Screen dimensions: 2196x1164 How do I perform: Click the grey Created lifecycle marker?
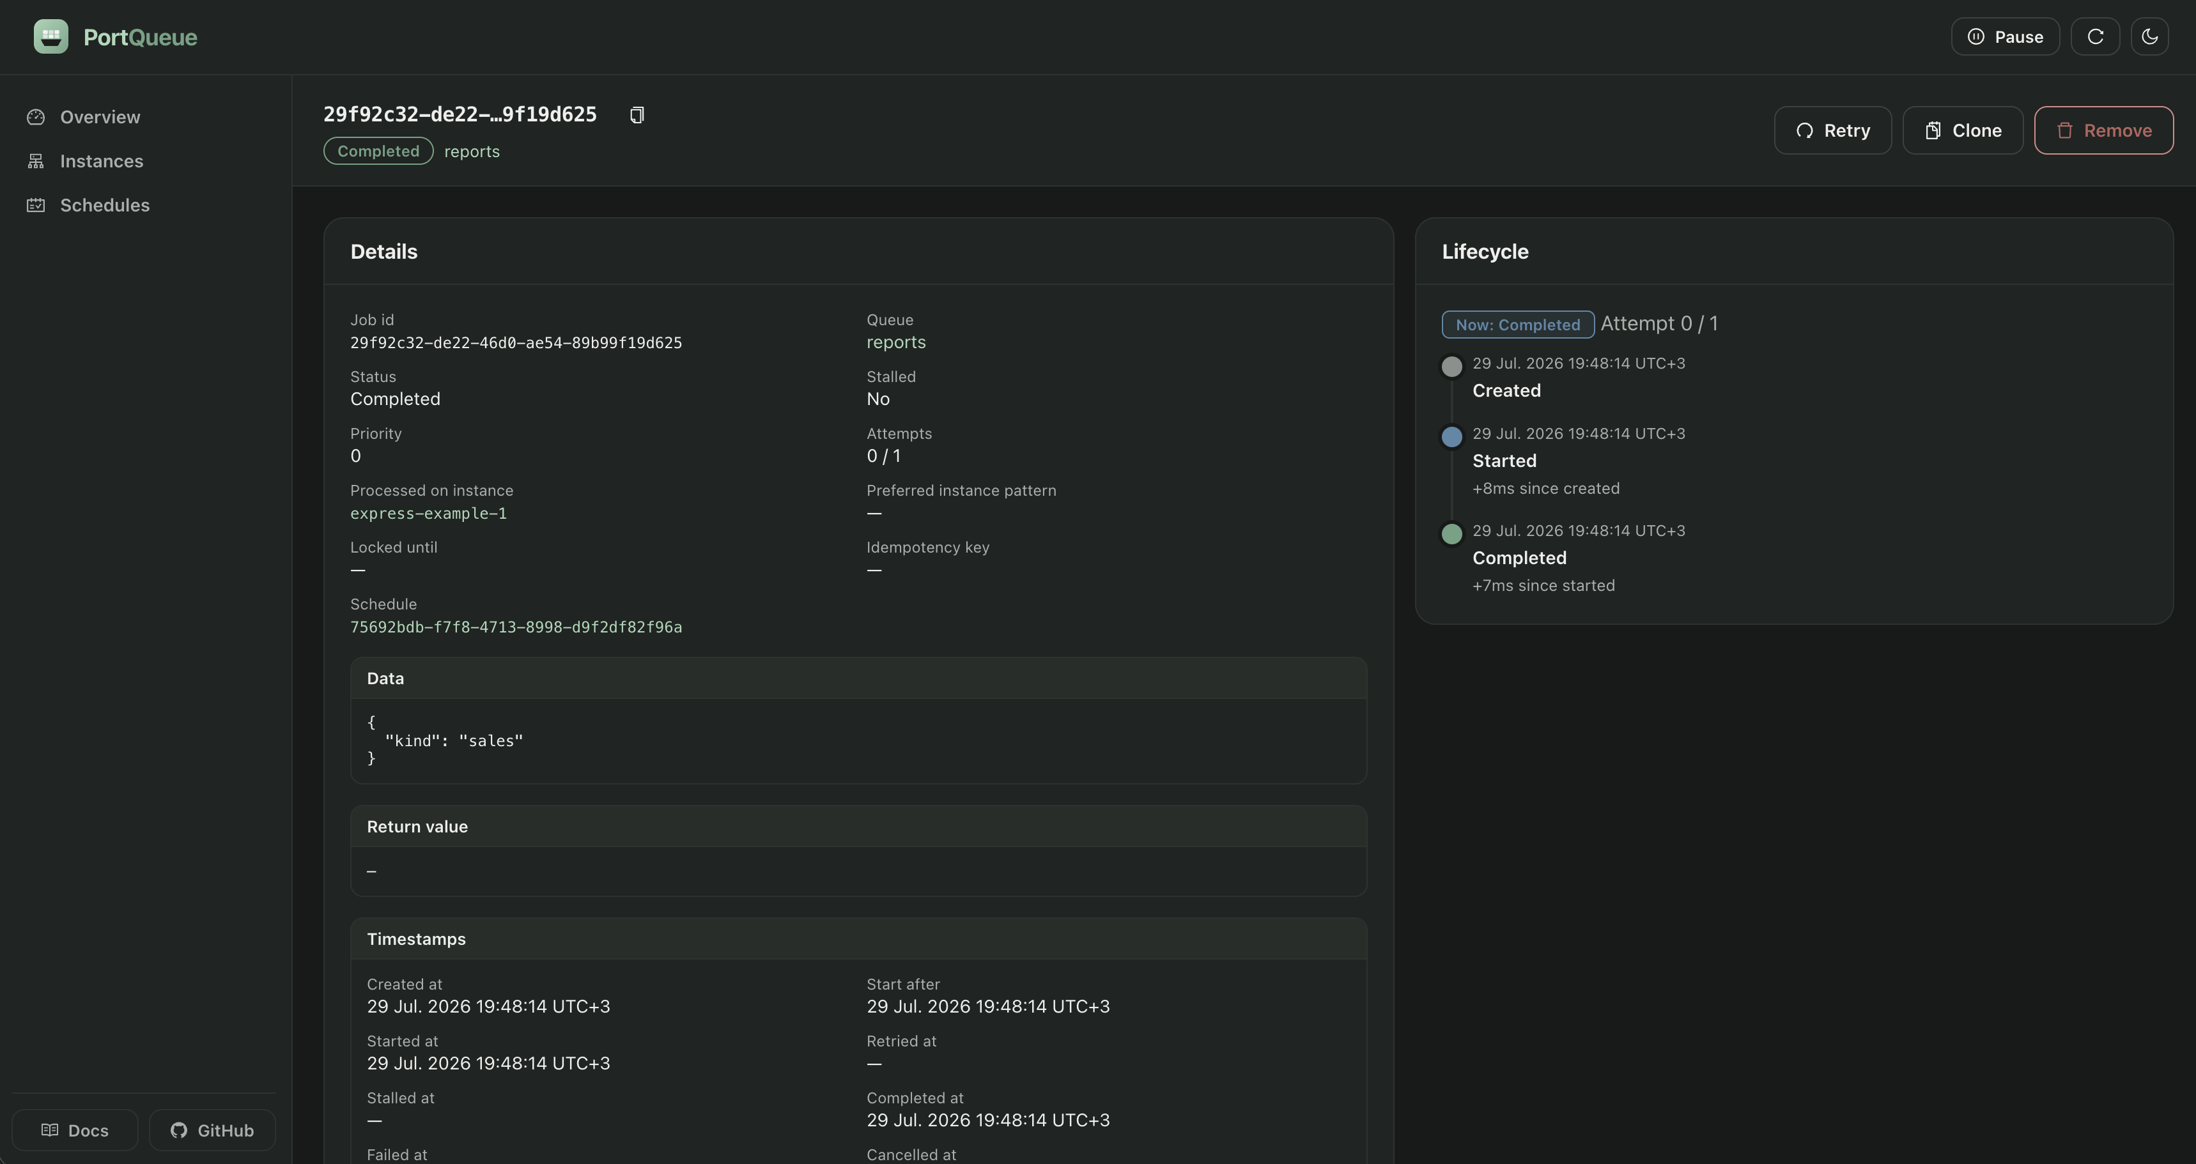1452,367
